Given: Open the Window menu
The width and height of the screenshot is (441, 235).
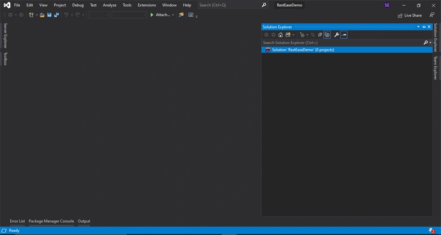Looking at the screenshot, I should [x=169, y=5].
